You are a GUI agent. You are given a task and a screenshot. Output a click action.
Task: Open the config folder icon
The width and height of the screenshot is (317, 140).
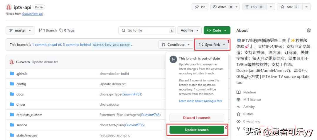tap(12, 84)
